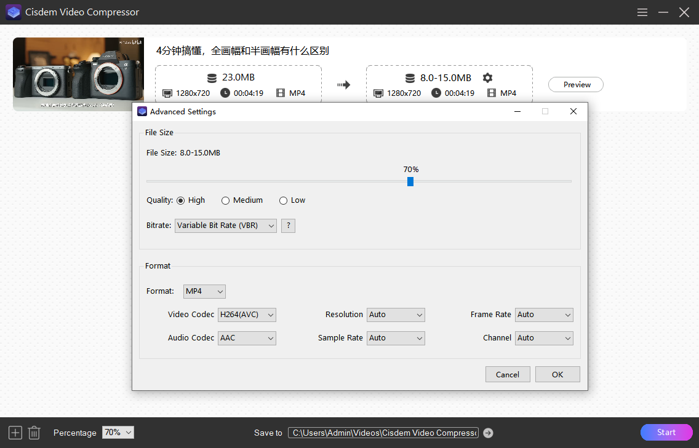Click the Cancel button
This screenshot has width=699, height=448.
(508, 374)
